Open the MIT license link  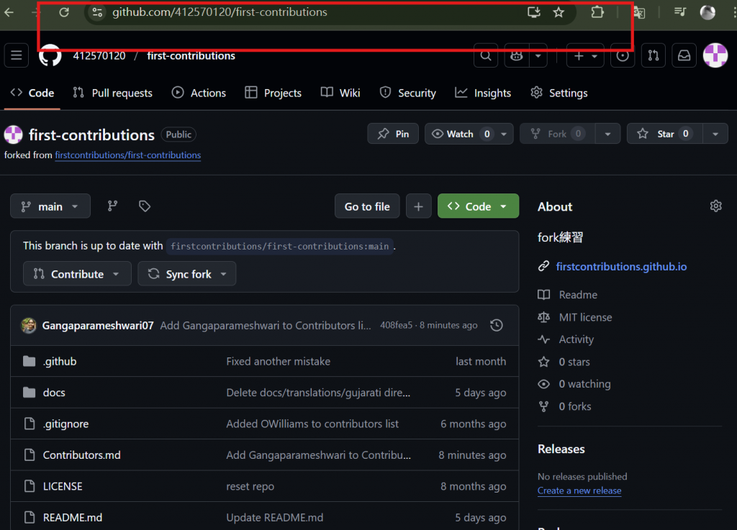tap(585, 317)
